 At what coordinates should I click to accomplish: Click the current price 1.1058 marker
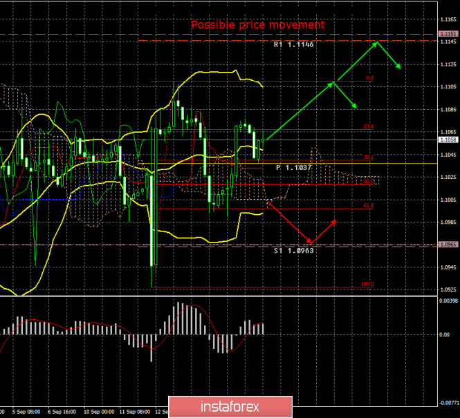click(448, 140)
